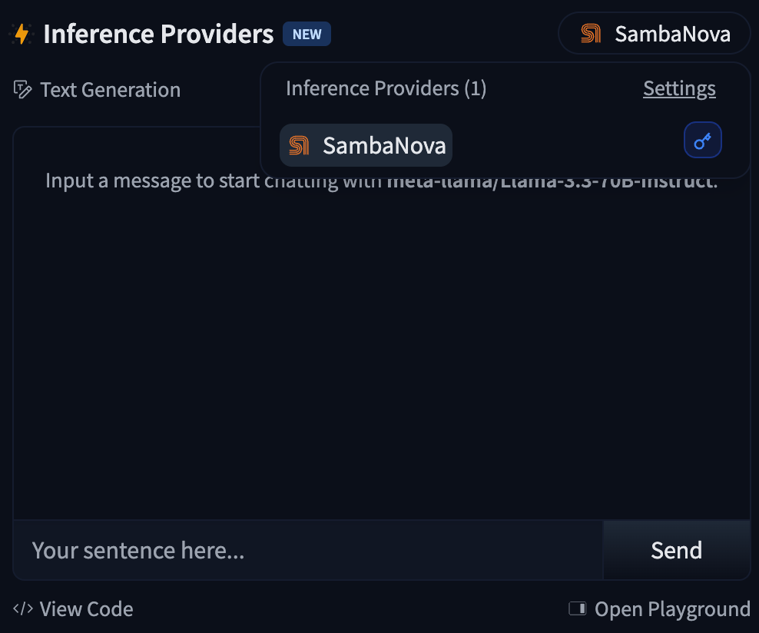
Task: Select SambaNova from the Inference Providers list
Action: pyautogui.click(x=366, y=144)
